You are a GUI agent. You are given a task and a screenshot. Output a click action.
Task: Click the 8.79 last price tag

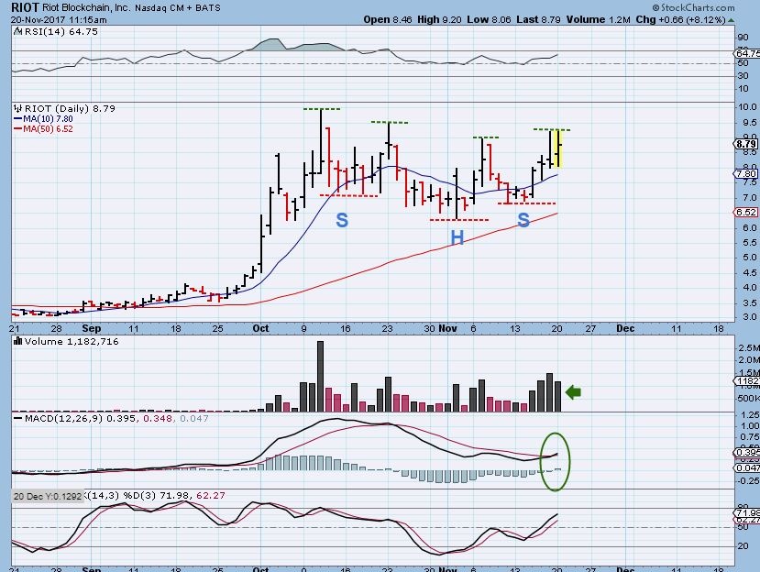coord(744,144)
